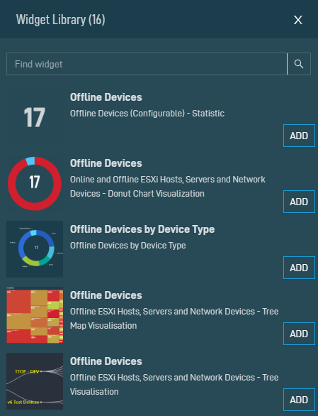The width and height of the screenshot is (318, 416).
Task: Add the Donut Chart Visualization widget
Action: pos(299,202)
